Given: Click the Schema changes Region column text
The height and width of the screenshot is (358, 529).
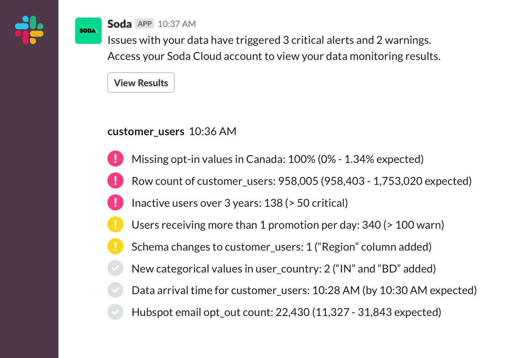Looking at the screenshot, I should pyautogui.click(x=281, y=247).
